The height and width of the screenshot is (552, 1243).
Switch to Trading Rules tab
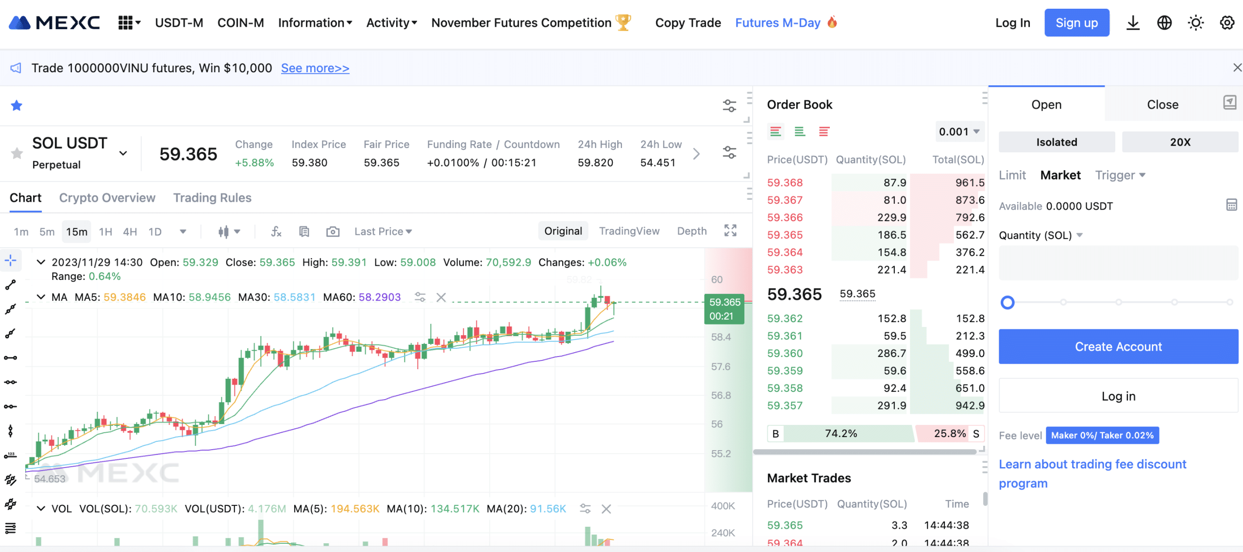click(x=212, y=198)
